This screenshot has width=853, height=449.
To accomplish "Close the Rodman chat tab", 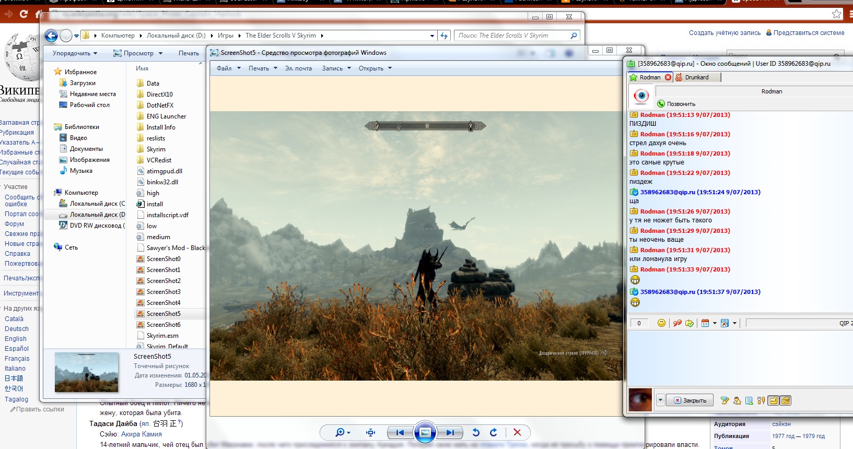I will pyautogui.click(x=668, y=77).
